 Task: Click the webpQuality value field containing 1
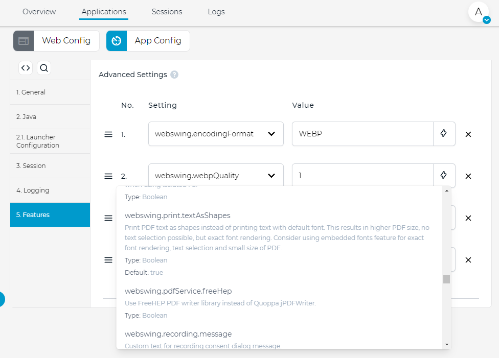tap(362, 175)
